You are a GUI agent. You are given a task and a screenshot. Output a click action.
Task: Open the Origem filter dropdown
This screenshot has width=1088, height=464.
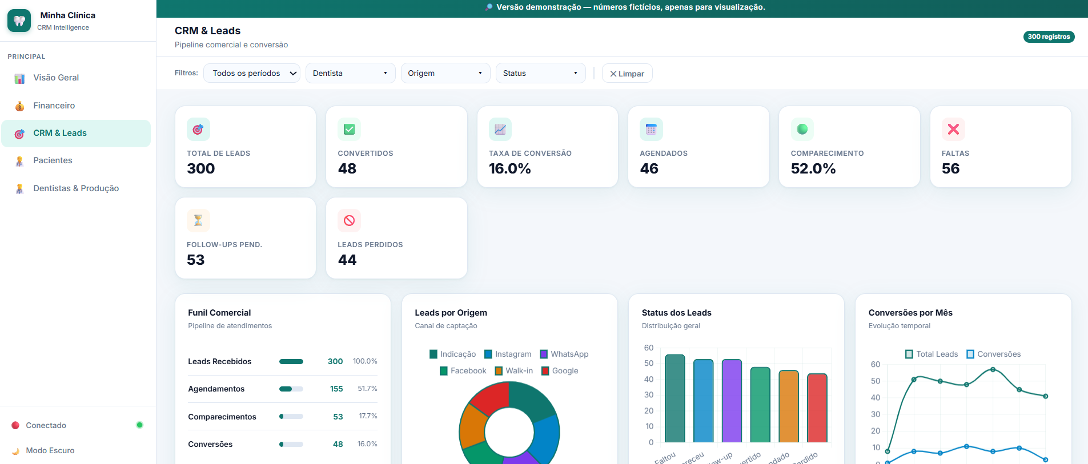pyautogui.click(x=445, y=73)
